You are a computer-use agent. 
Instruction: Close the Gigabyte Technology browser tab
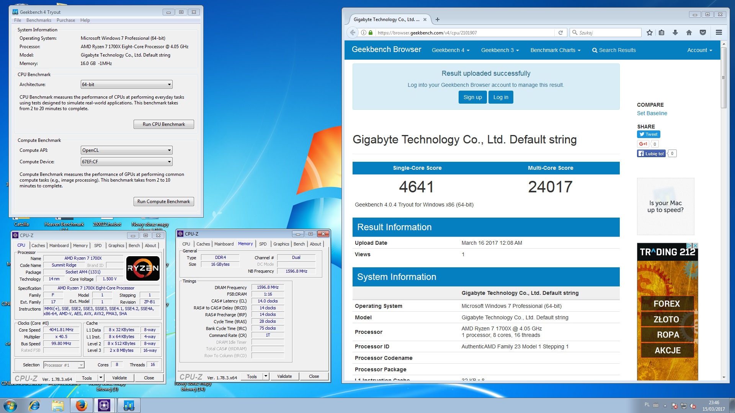click(x=425, y=20)
